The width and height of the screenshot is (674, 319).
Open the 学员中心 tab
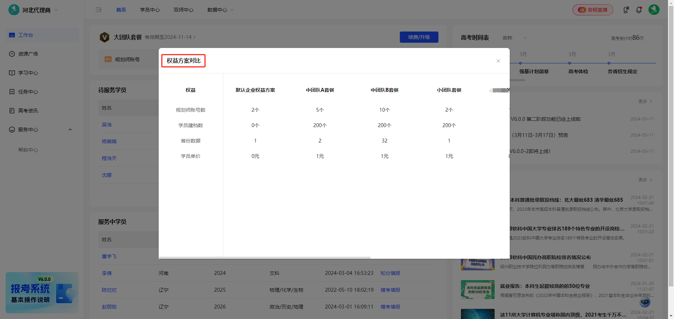coord(150,10)
